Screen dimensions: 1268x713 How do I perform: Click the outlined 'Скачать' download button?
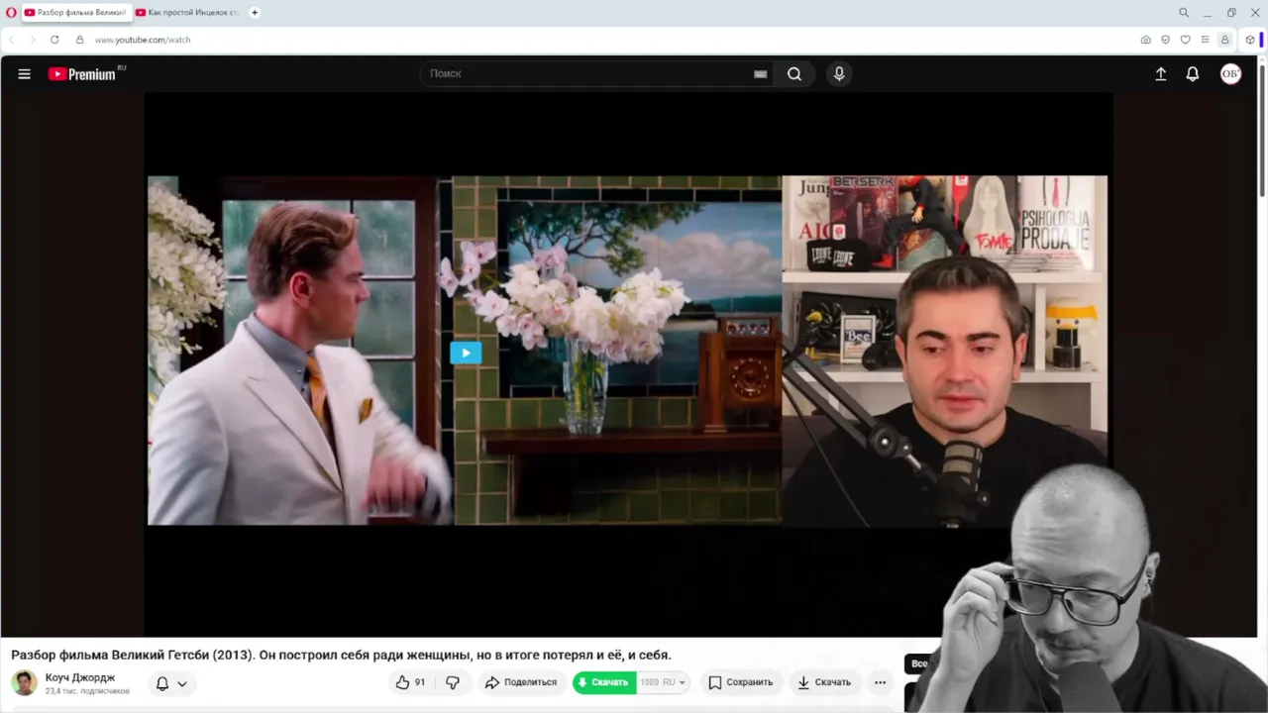click(824, 682)
